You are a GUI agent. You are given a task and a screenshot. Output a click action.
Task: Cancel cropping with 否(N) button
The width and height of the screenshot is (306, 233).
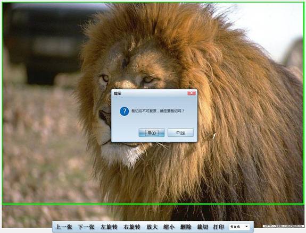tap(180, 133)
